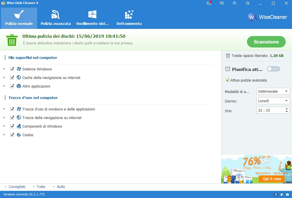The height and width of the screenshot is (198, 292).
Task: Uncheck Sistema Windows checkbox
Action: tap(12, 69)
